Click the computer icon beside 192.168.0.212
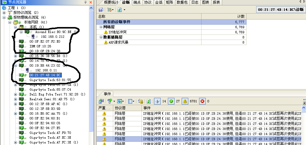This screenshot has width=306, height=145. (x=33, y=37)
